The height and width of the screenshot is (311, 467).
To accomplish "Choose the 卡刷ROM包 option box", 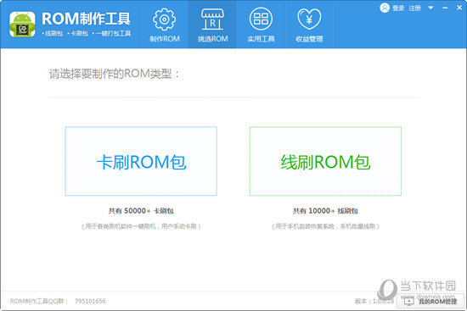I will point(141,161).
